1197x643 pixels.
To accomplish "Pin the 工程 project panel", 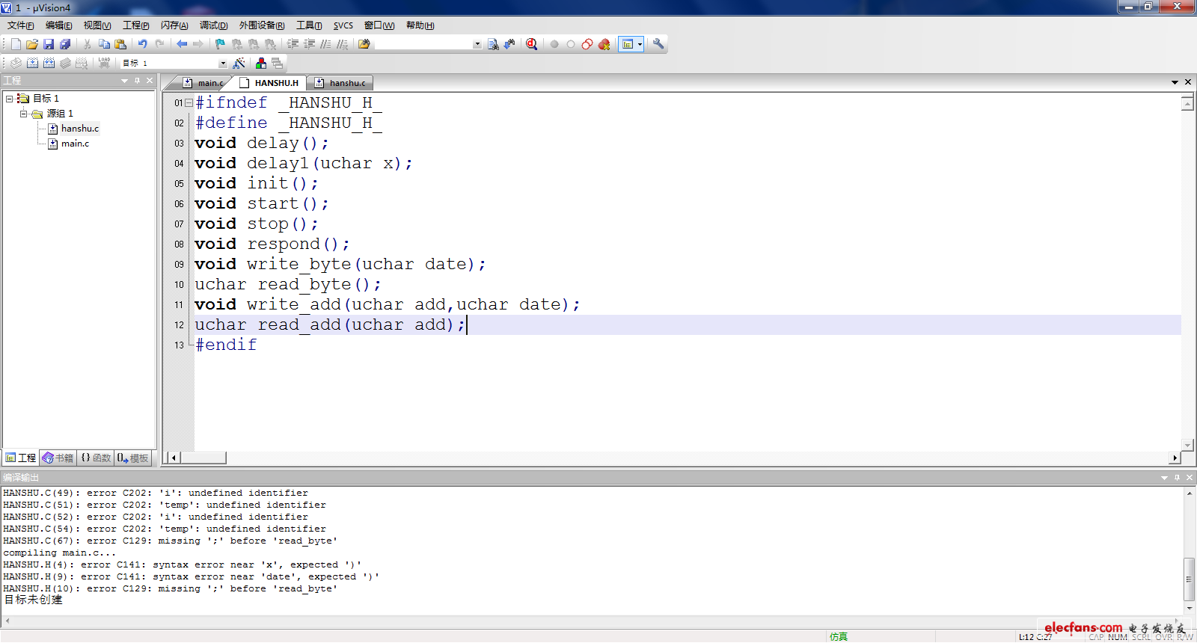I will pyautogui.click(x=137, y=81).
